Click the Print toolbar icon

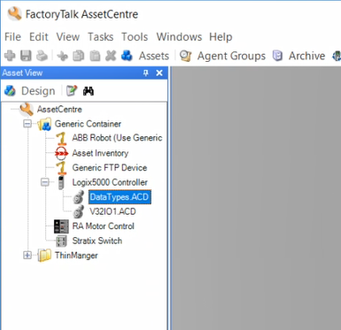tap(42, 56)
